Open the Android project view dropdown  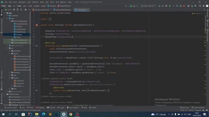pos(8,10)
